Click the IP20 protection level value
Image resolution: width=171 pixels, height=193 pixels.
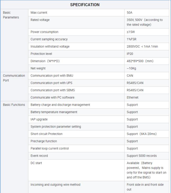click(x=130, y=54)
